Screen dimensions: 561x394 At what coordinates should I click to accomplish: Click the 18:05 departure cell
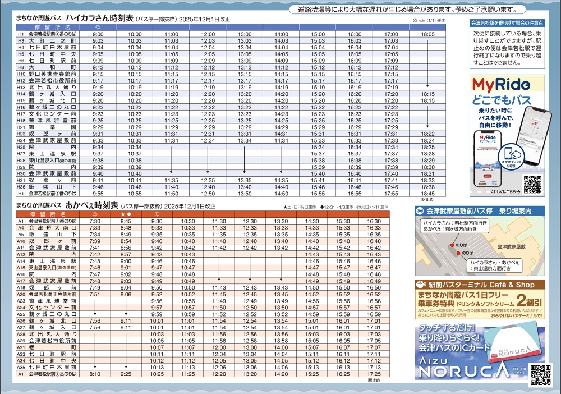tap(427, 34)
